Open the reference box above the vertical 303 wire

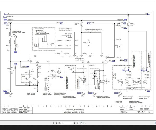[15, 64]
